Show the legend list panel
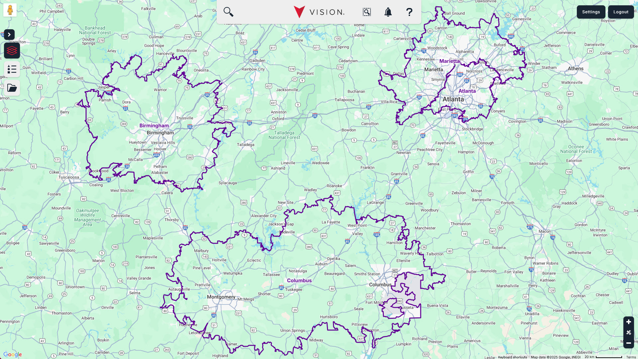 click(x=12, y=69)
